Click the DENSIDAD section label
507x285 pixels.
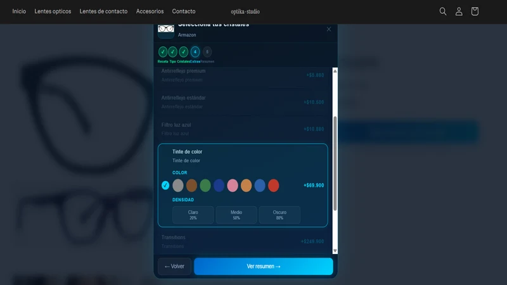tap(183, 199)
